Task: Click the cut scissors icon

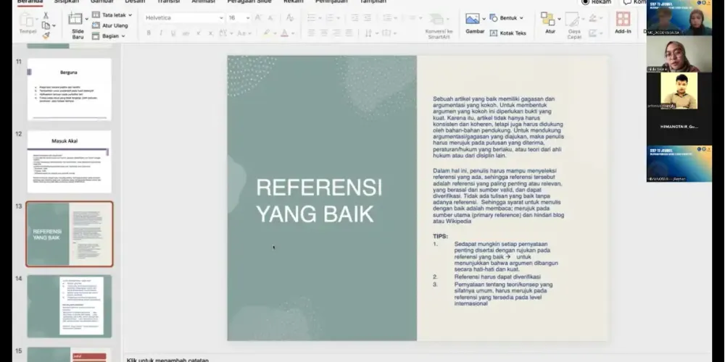Action: (46, 16)
